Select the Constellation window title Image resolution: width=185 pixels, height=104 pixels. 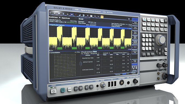[55, 53]
